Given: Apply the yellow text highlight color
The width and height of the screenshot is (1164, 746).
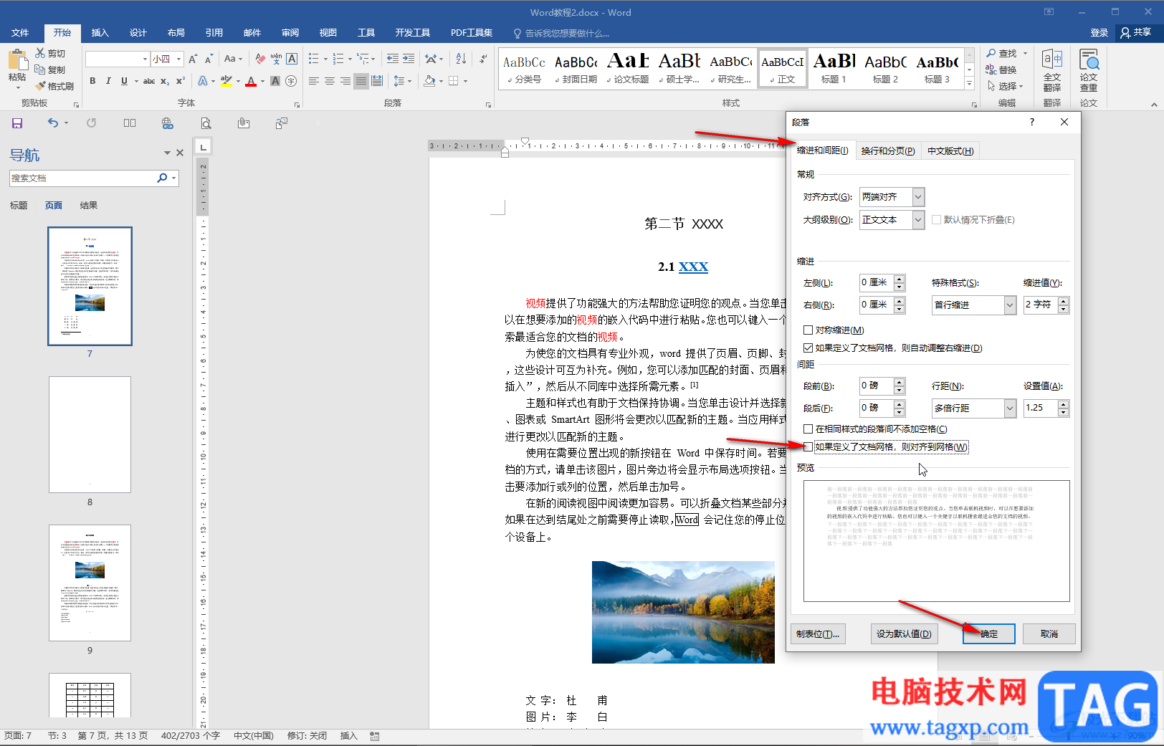Looking at the screenshot, I should pyautogui.click(x=226, y=81).
